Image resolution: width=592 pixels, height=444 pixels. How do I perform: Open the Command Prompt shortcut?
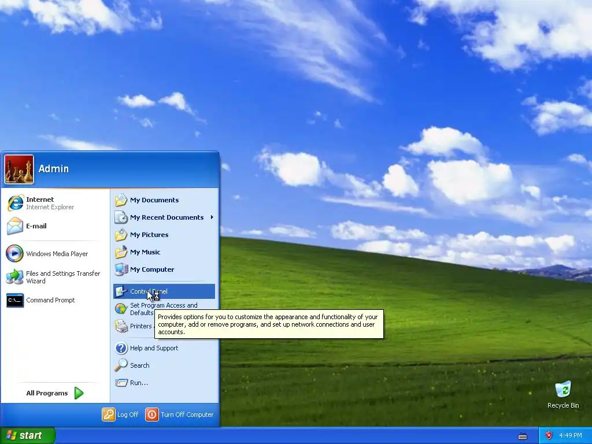pos(56,300)
